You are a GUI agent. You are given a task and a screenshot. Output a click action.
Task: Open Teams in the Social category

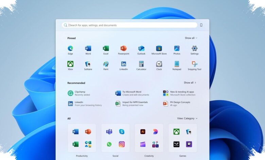click(109, 131)
